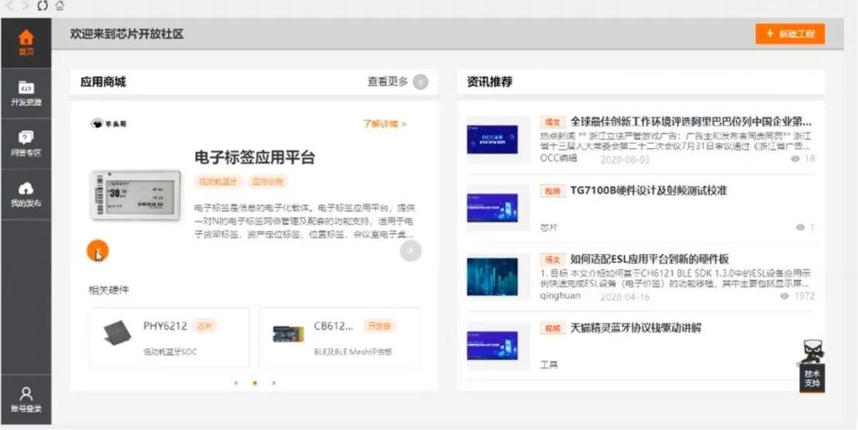Show previous carousel slide with orange arrow

pos(98,251)
